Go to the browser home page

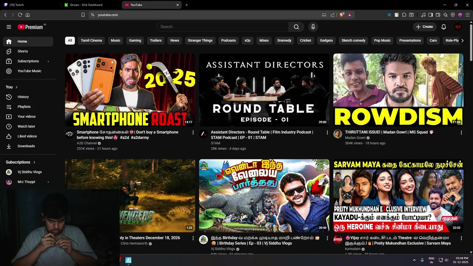27,15
